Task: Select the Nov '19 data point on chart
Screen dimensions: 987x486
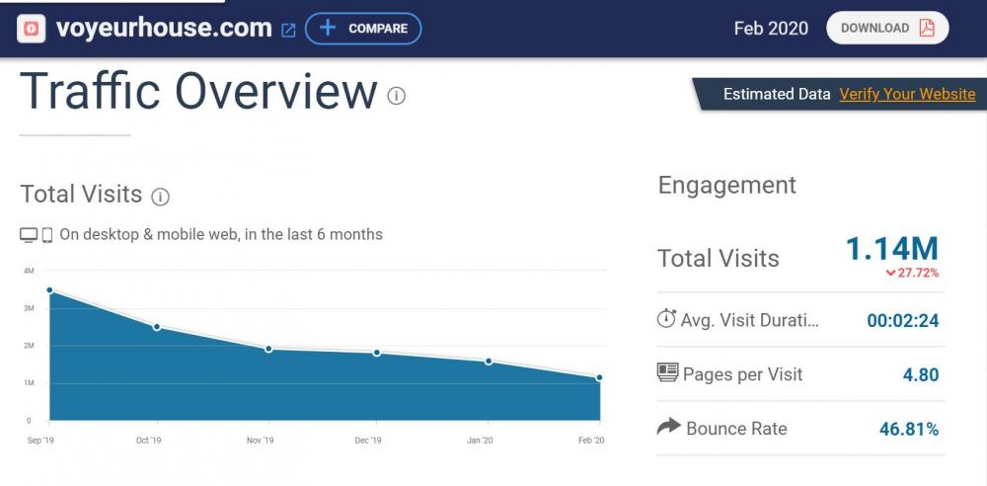Action: [268, 349]
